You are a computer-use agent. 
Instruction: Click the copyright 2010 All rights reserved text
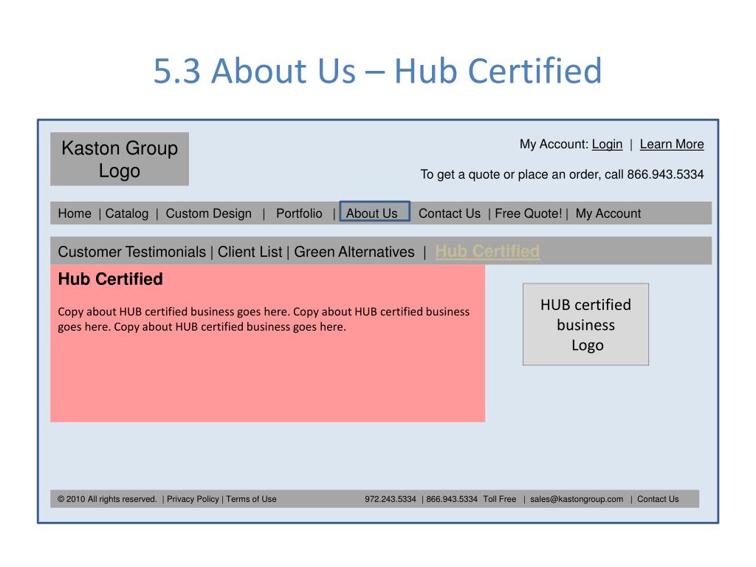[107, 499]
